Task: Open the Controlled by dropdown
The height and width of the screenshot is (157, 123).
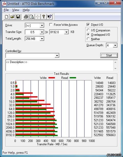Action: [57, 55]
